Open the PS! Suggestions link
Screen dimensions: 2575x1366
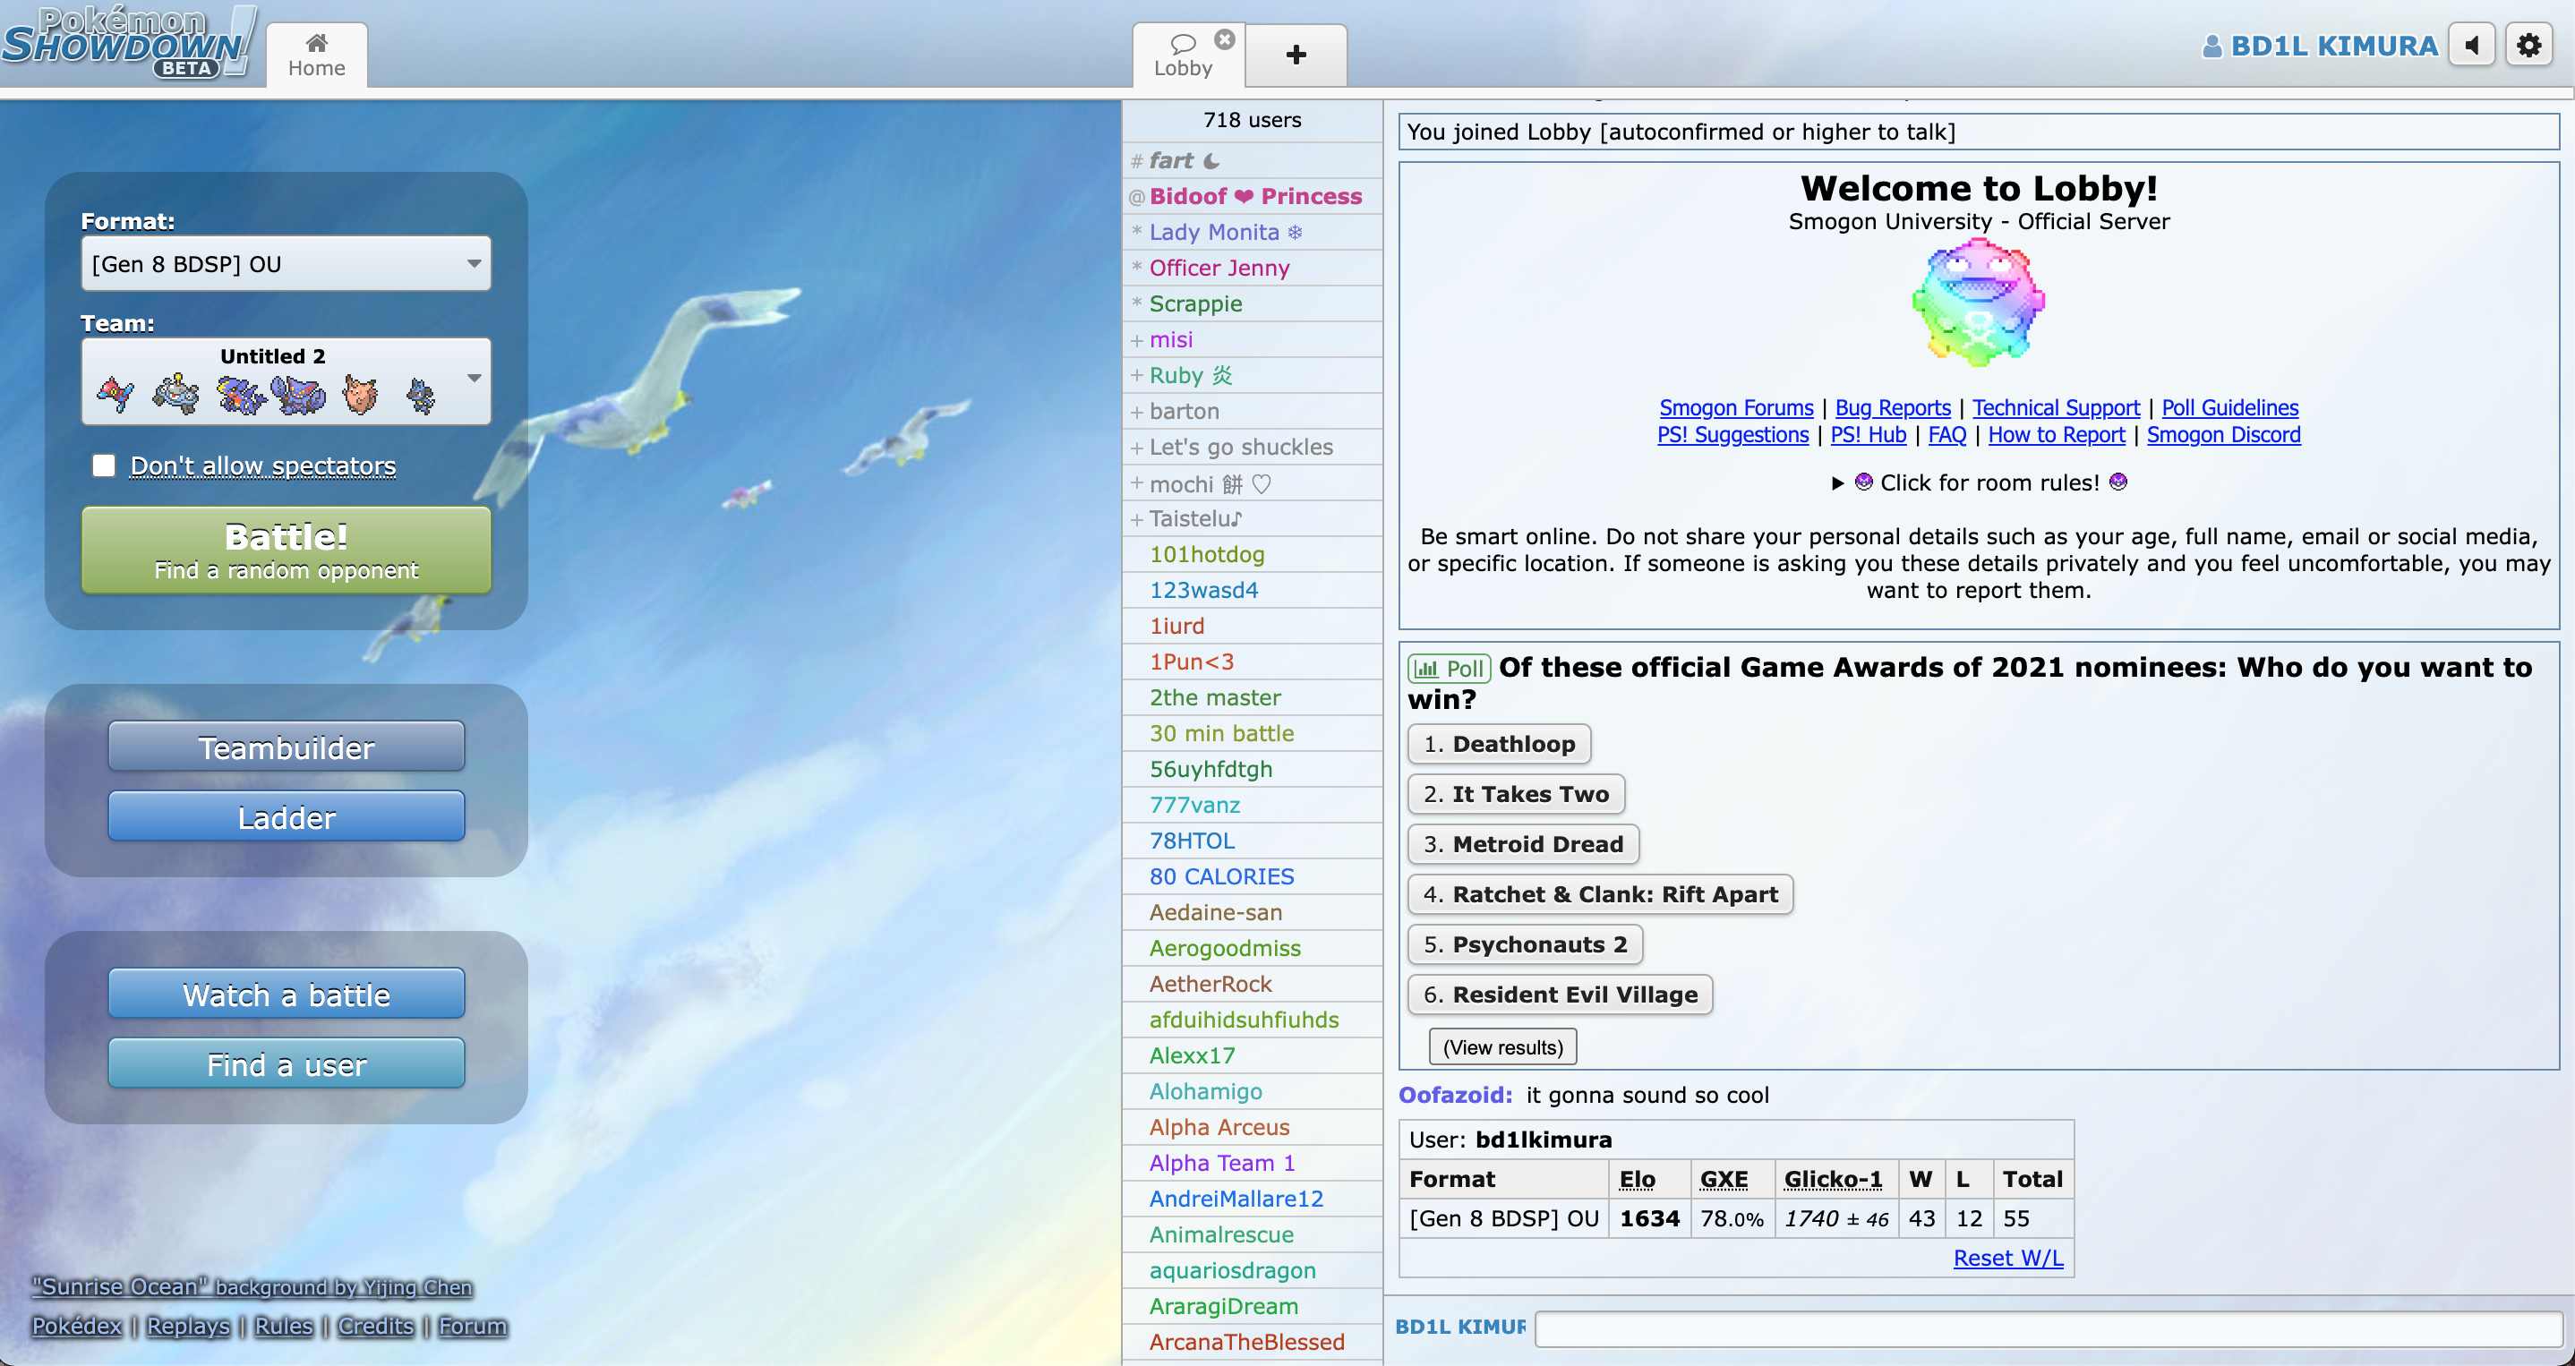(x=1732, y=435)
